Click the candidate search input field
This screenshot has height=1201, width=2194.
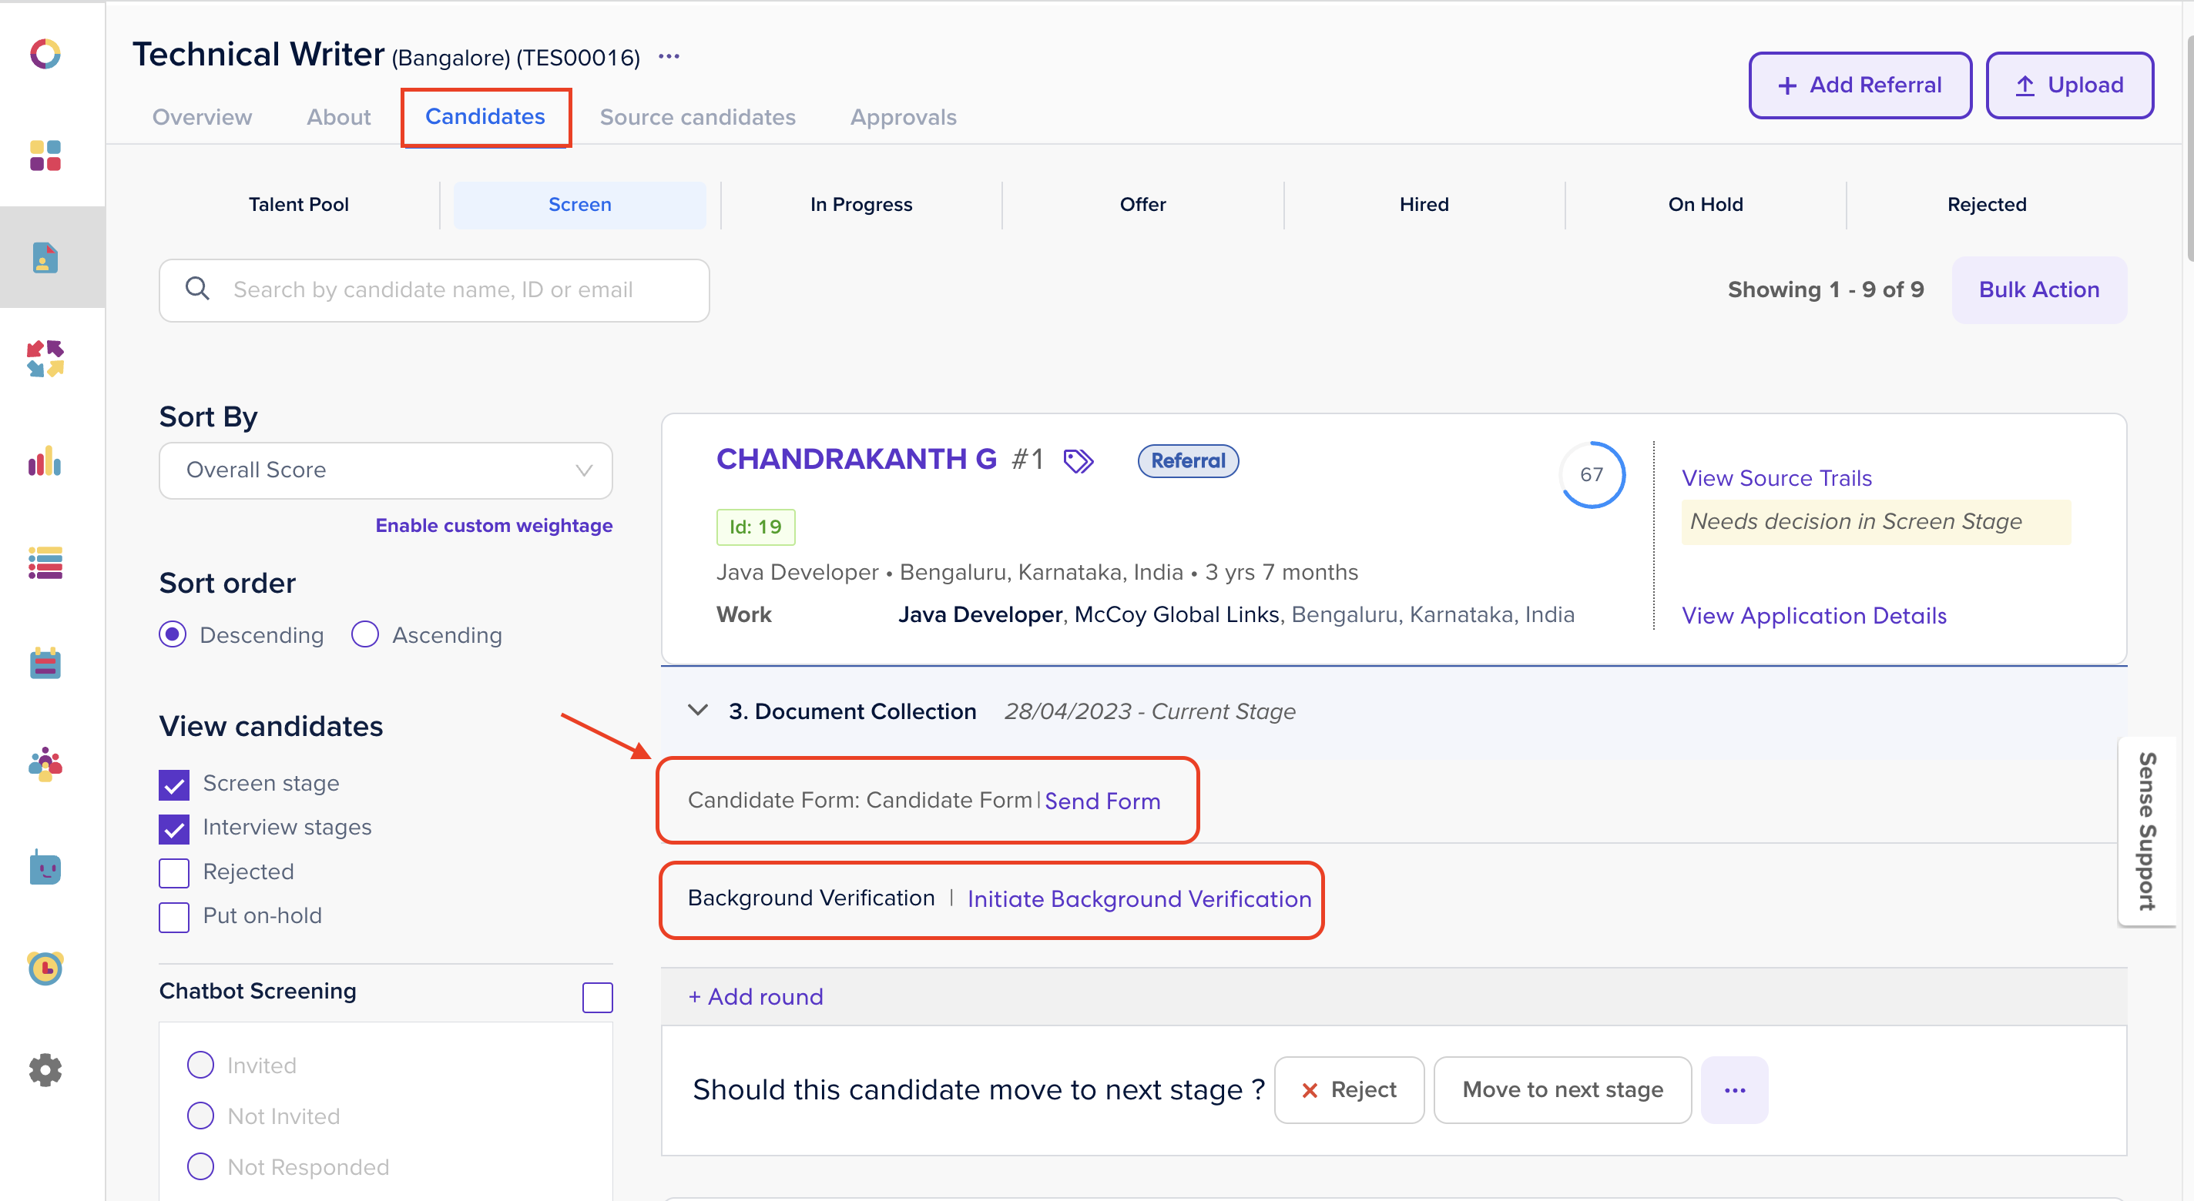coord(434,290)
